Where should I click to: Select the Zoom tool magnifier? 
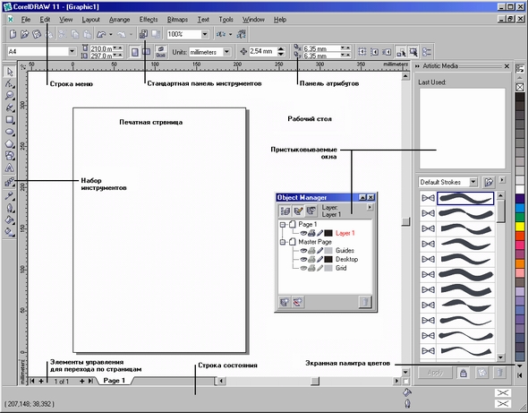pos(10,96)
